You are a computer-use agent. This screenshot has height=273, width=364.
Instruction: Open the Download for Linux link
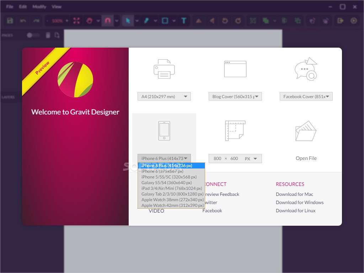[x=295, y=210]
